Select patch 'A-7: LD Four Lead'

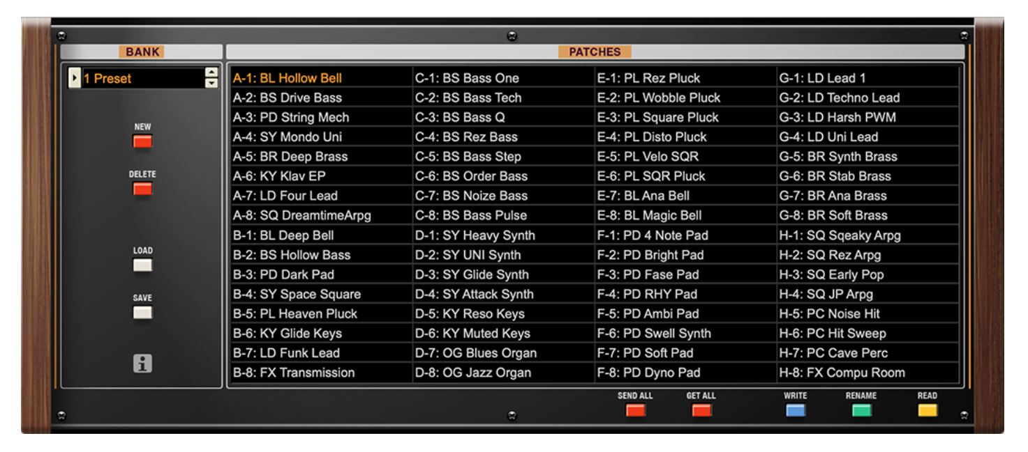pyautogui.click(x=322, y=196)
